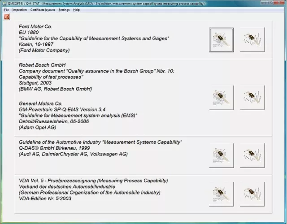Click "VDA Vol. 5 - Pruefprozesseignung" line
287x224 pixels.
(x=93, y=181)
